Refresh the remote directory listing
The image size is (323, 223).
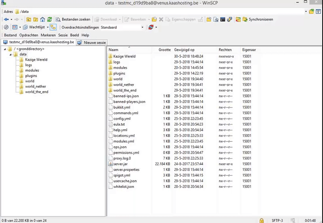(x=49, y=19)
